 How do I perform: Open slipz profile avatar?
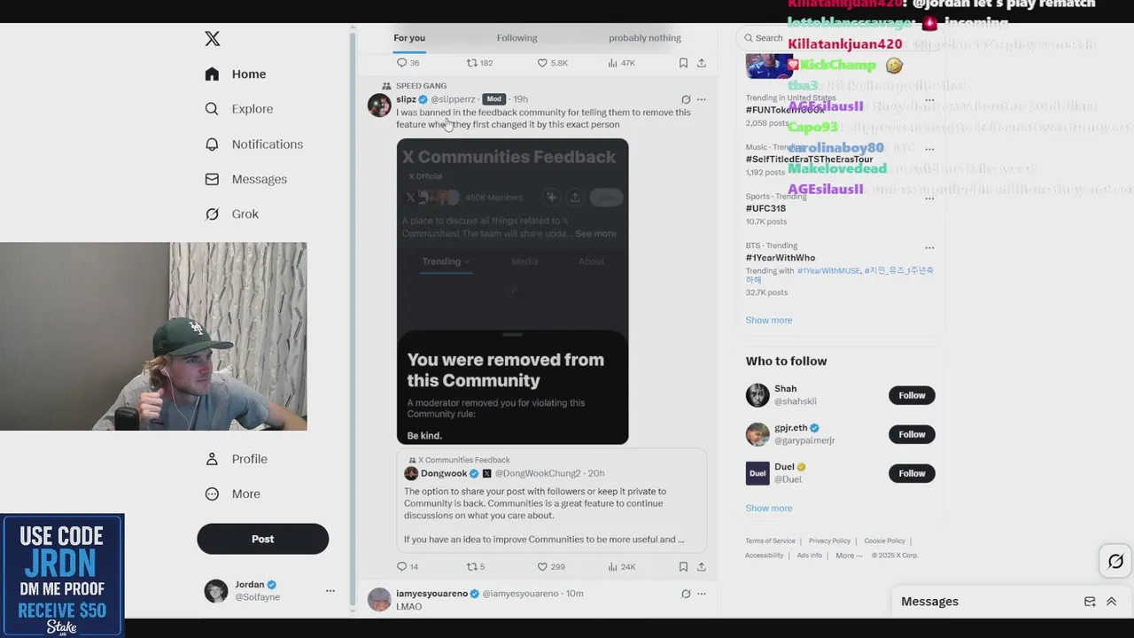[379, 105]
